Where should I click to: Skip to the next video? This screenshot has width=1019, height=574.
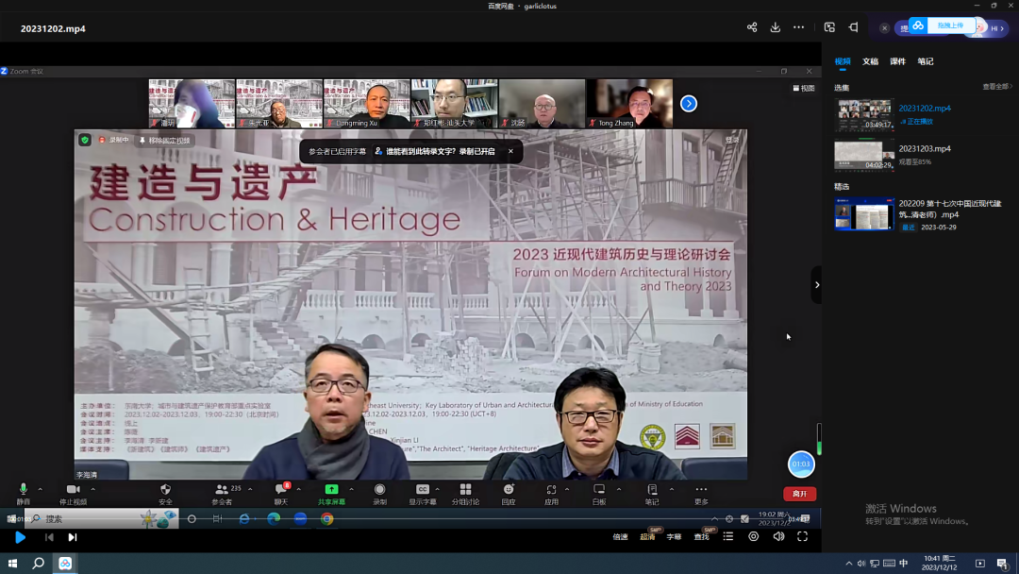(73, 537)
